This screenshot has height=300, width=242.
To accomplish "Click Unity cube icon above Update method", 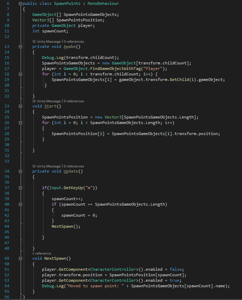I will click(34, 166).
